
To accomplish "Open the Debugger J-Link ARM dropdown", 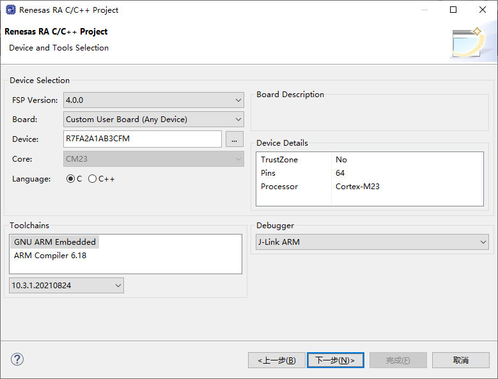I will pos(372,242).
